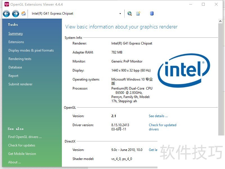225x169 pixels.
Task: Select the Report task
Action: (x=13, y=76)
